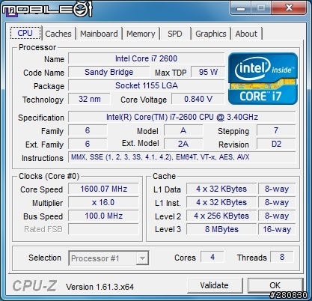Click the Intel Core i7 logo
The width and height of the screenshot is (312, 301).
point(263,79)
